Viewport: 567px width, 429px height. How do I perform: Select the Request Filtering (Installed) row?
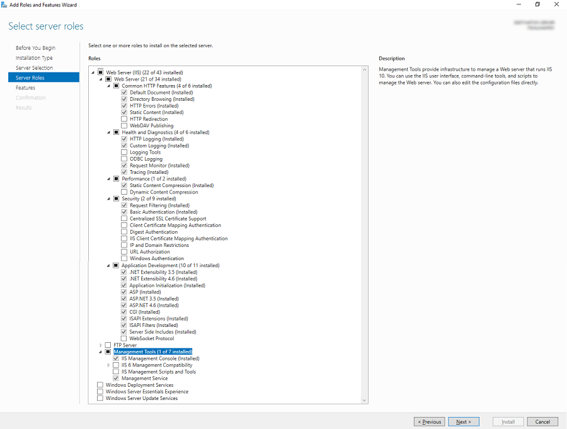(x=159, y=205)
